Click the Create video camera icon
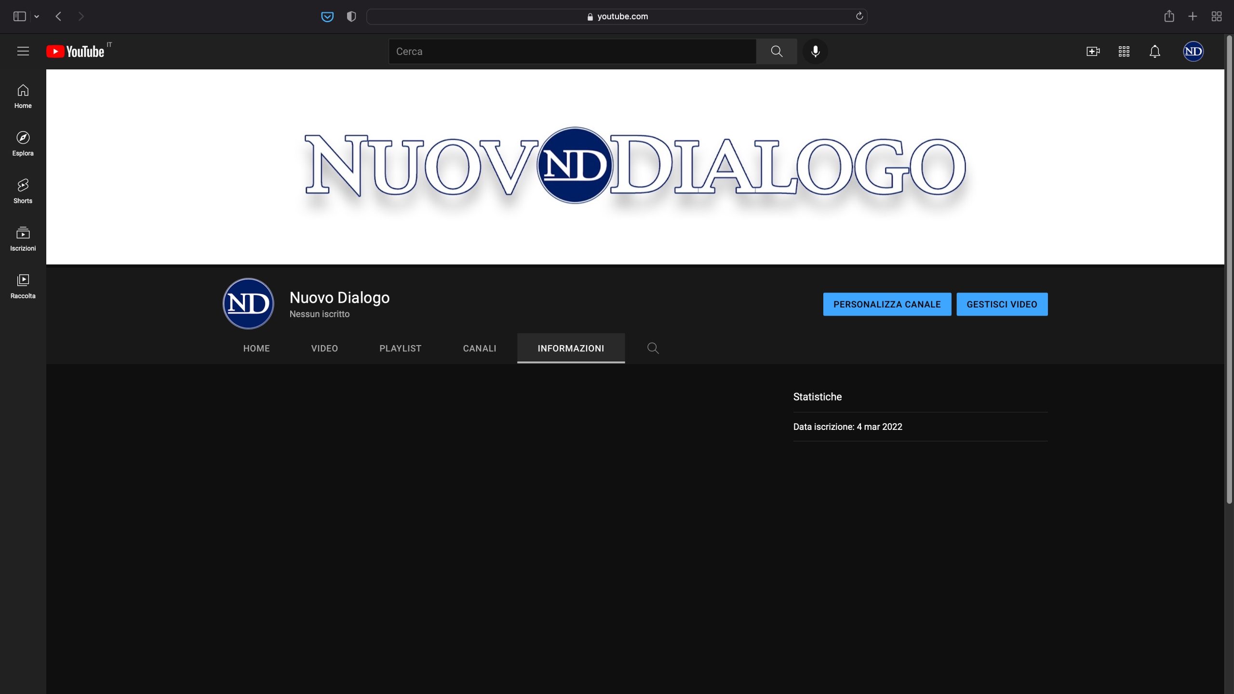Screen dimensions: 1234x694 (x=1093, y=51)
